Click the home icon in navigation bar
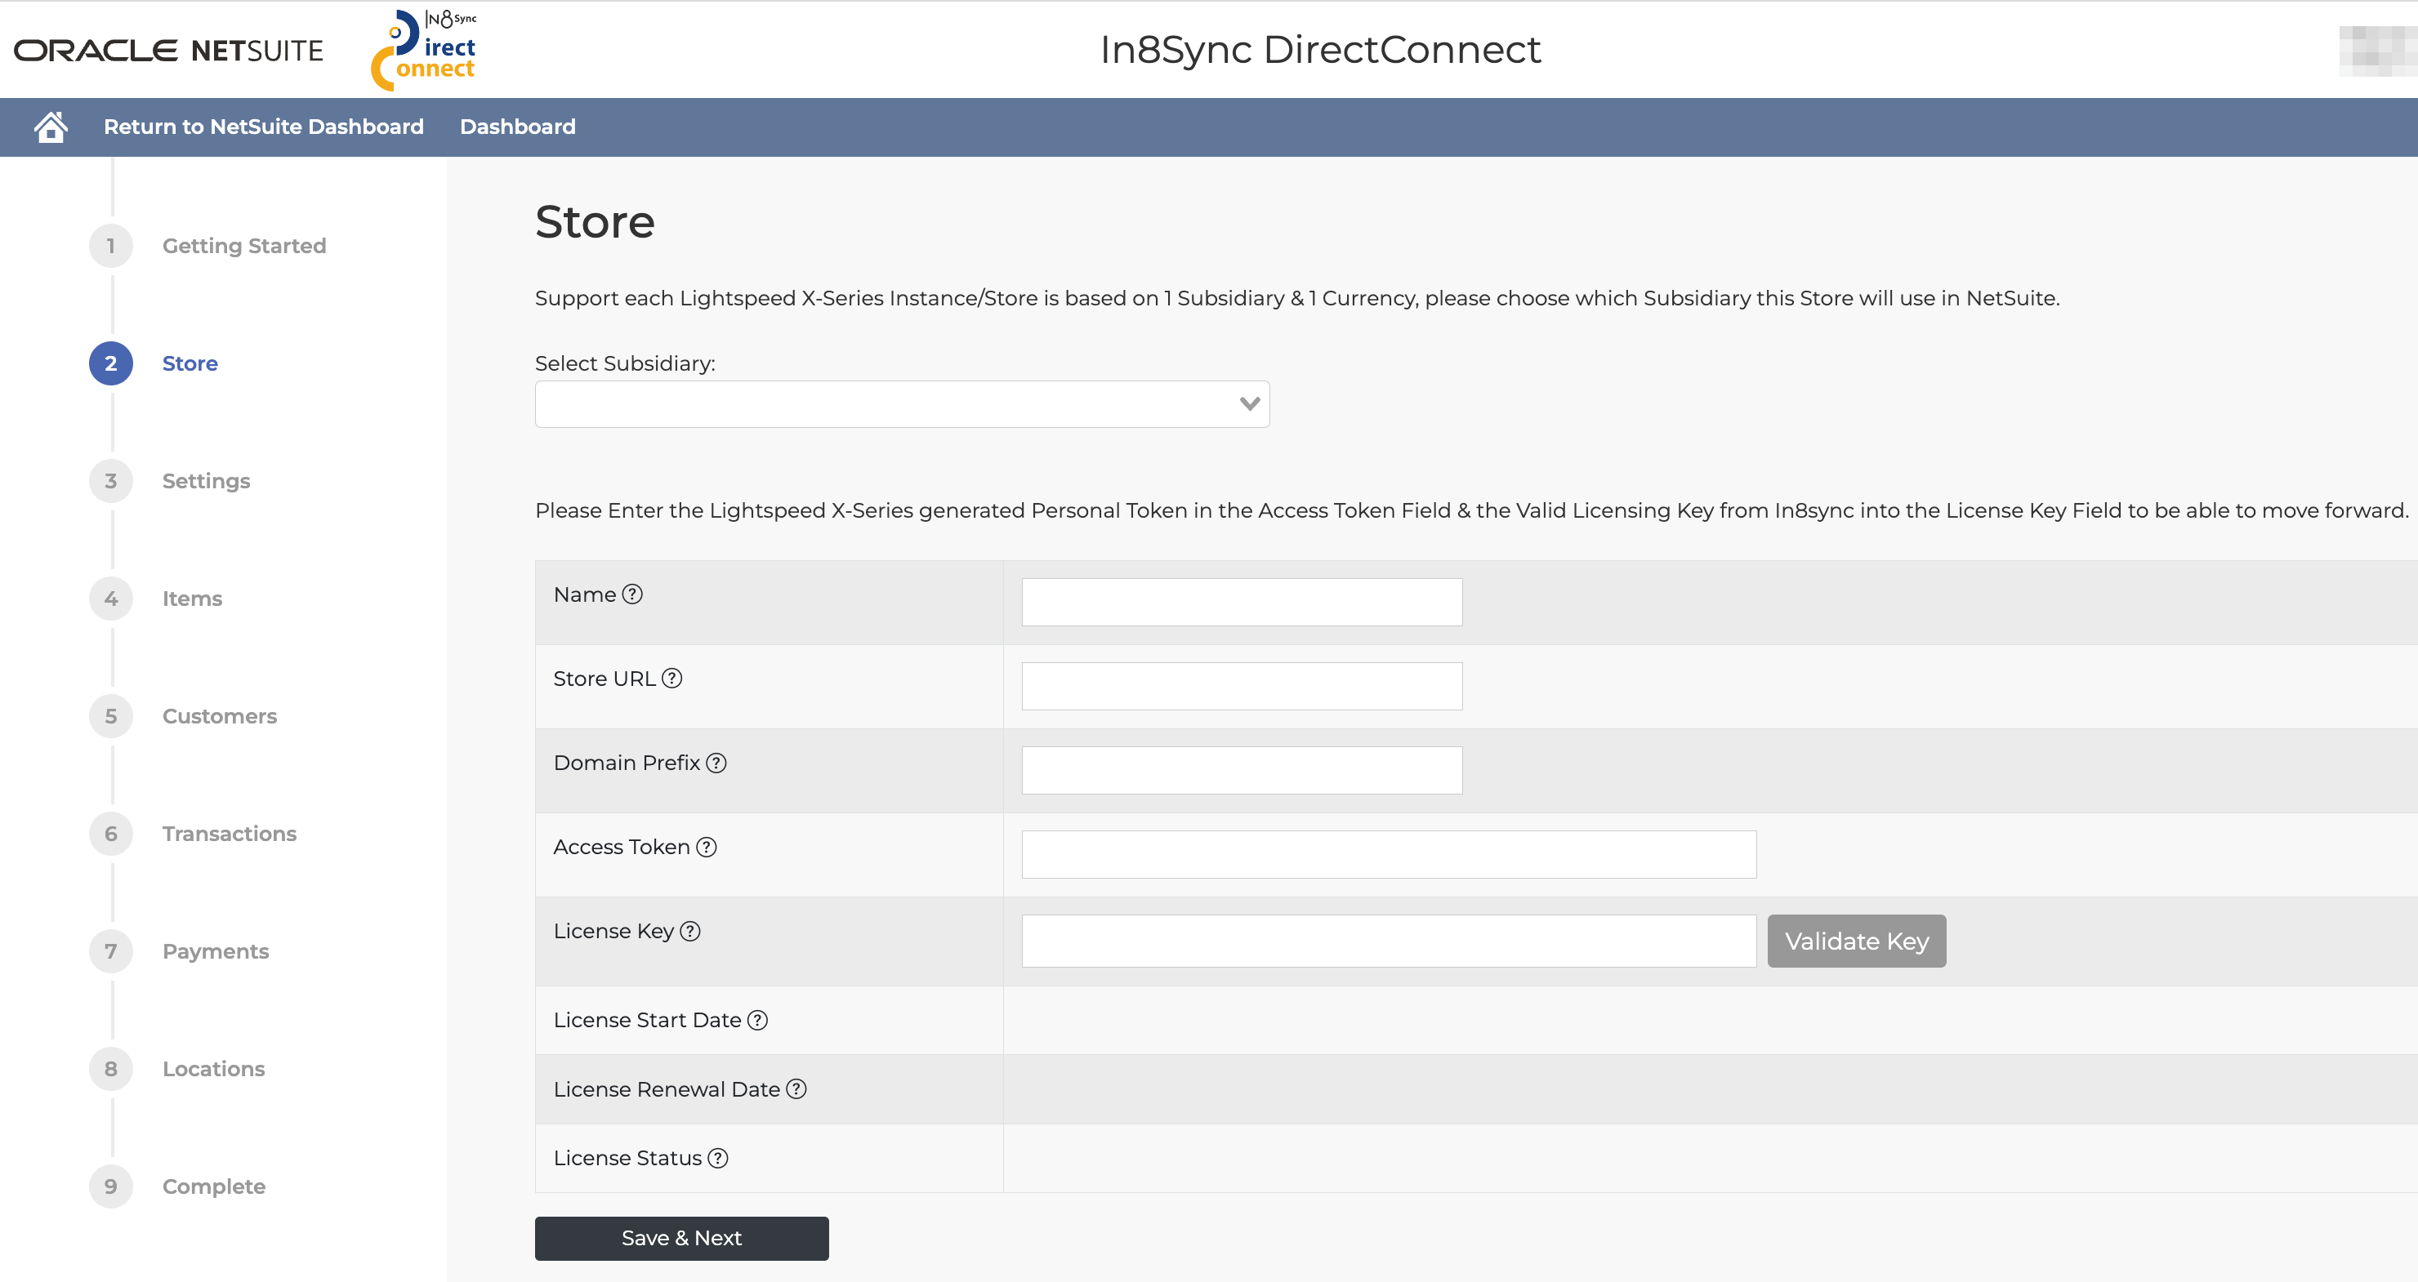The width and height of the screenshot is (2418, 1282). pos(51,127)
